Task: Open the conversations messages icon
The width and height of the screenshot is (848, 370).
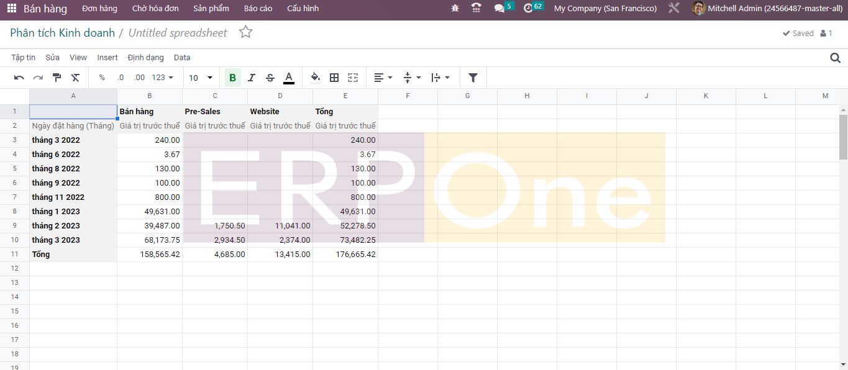Action: [x=499, y=9]
